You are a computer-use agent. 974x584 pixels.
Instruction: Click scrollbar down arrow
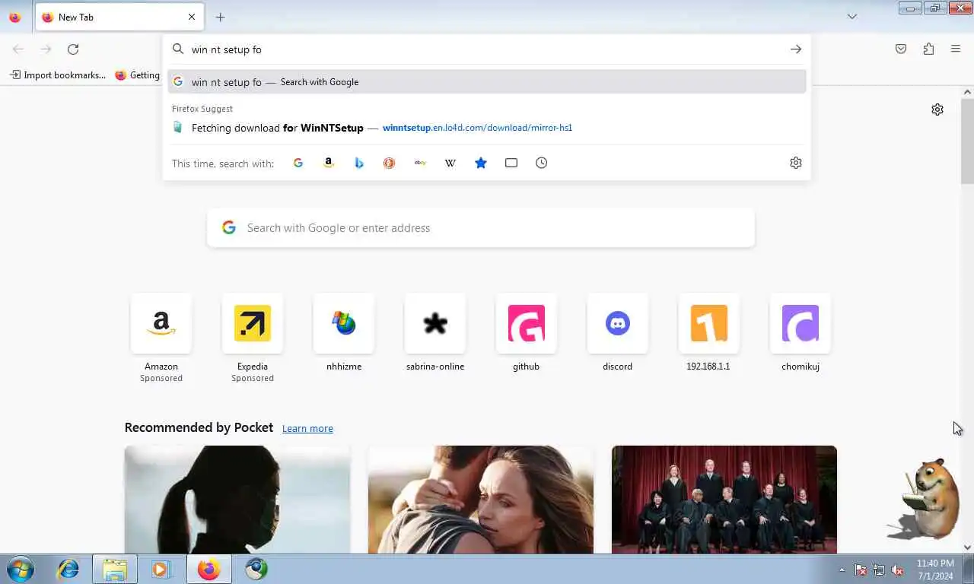click(967, 547)
